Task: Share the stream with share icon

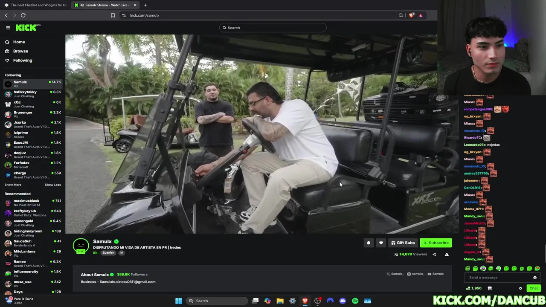Action: click(434, 255)
